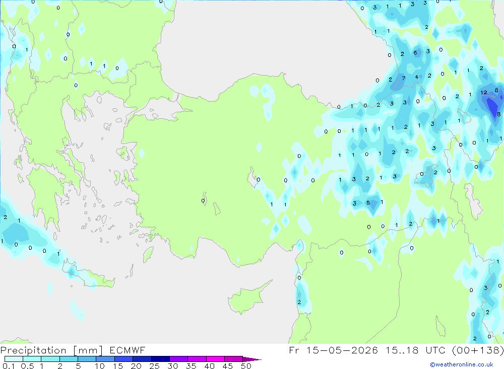Click the 4 mm precipitation value on map
The height and width of the screenshot is (369, 504).
click(x=417, y=77)
